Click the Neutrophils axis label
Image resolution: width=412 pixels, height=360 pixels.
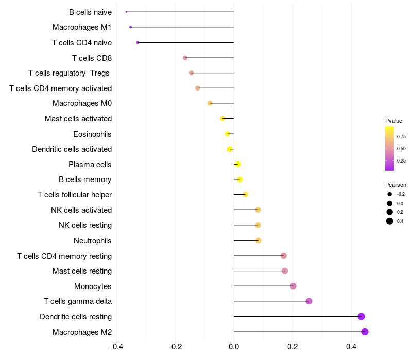click(x=93, y=241)
